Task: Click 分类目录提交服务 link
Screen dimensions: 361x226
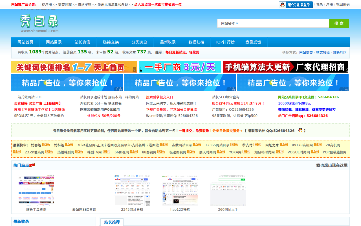Action: coord(227,131)
